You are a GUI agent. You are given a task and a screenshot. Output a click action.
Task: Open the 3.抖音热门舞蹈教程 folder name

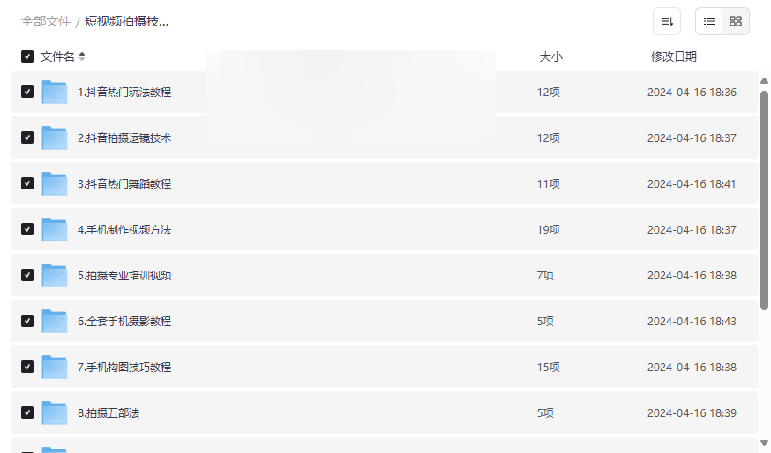(x=124, y=183)
